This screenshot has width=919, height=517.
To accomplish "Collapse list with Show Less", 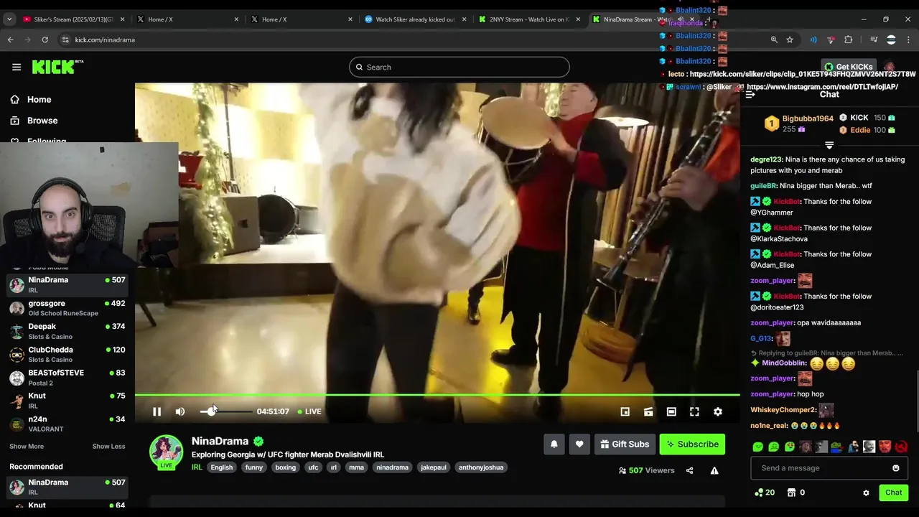I will pyautogui.click(x=108, y=447).
